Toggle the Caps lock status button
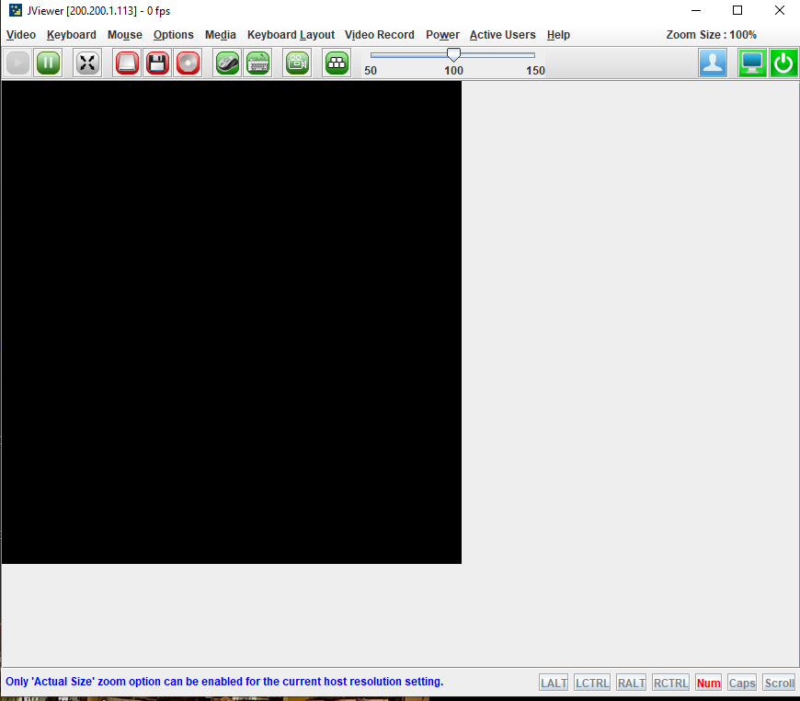Screen dimensions: 800x701 coord(742,683)
